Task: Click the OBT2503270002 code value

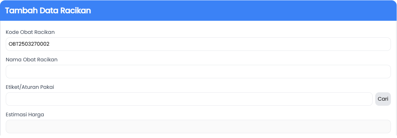Action: coord(29,44)
